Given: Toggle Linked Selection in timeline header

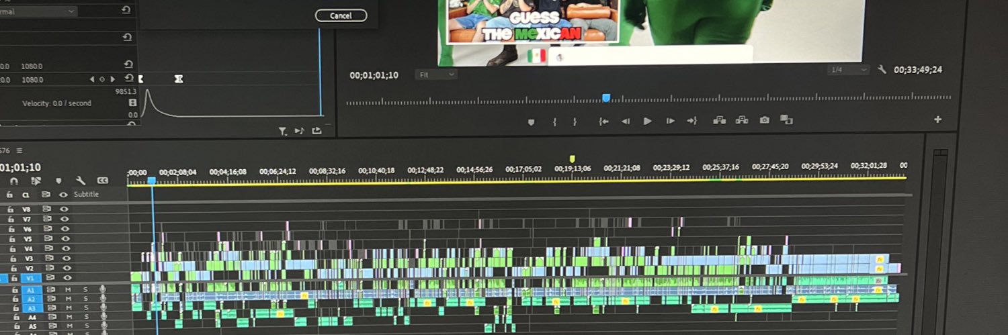Looking at the screenshot, I should (x=36, y=181).
